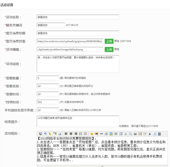
Task: Click the '[360*200]' size hint
Action: (x=126, y=41)
